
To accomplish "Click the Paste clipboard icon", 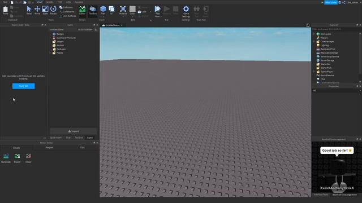I will point(5,10).
